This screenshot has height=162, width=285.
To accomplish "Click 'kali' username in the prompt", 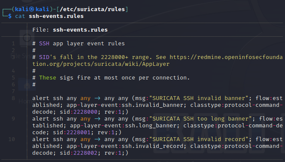I will 21,9.
